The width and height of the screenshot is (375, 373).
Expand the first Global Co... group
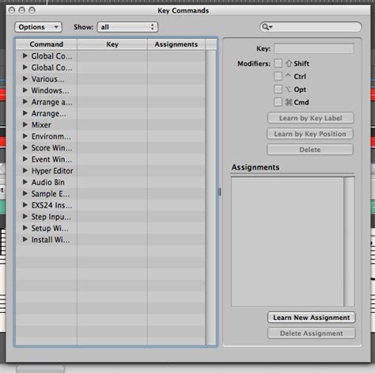(x=25, y=55)
